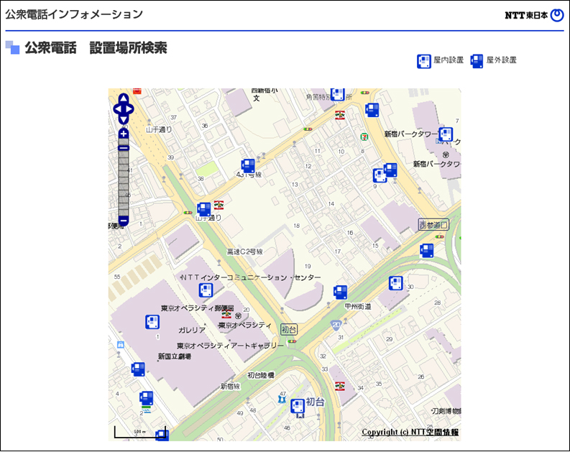This screenshot has width=570, height=452.
Task: Select payphone at 新宿パークタワー
Action: (446, 134)
